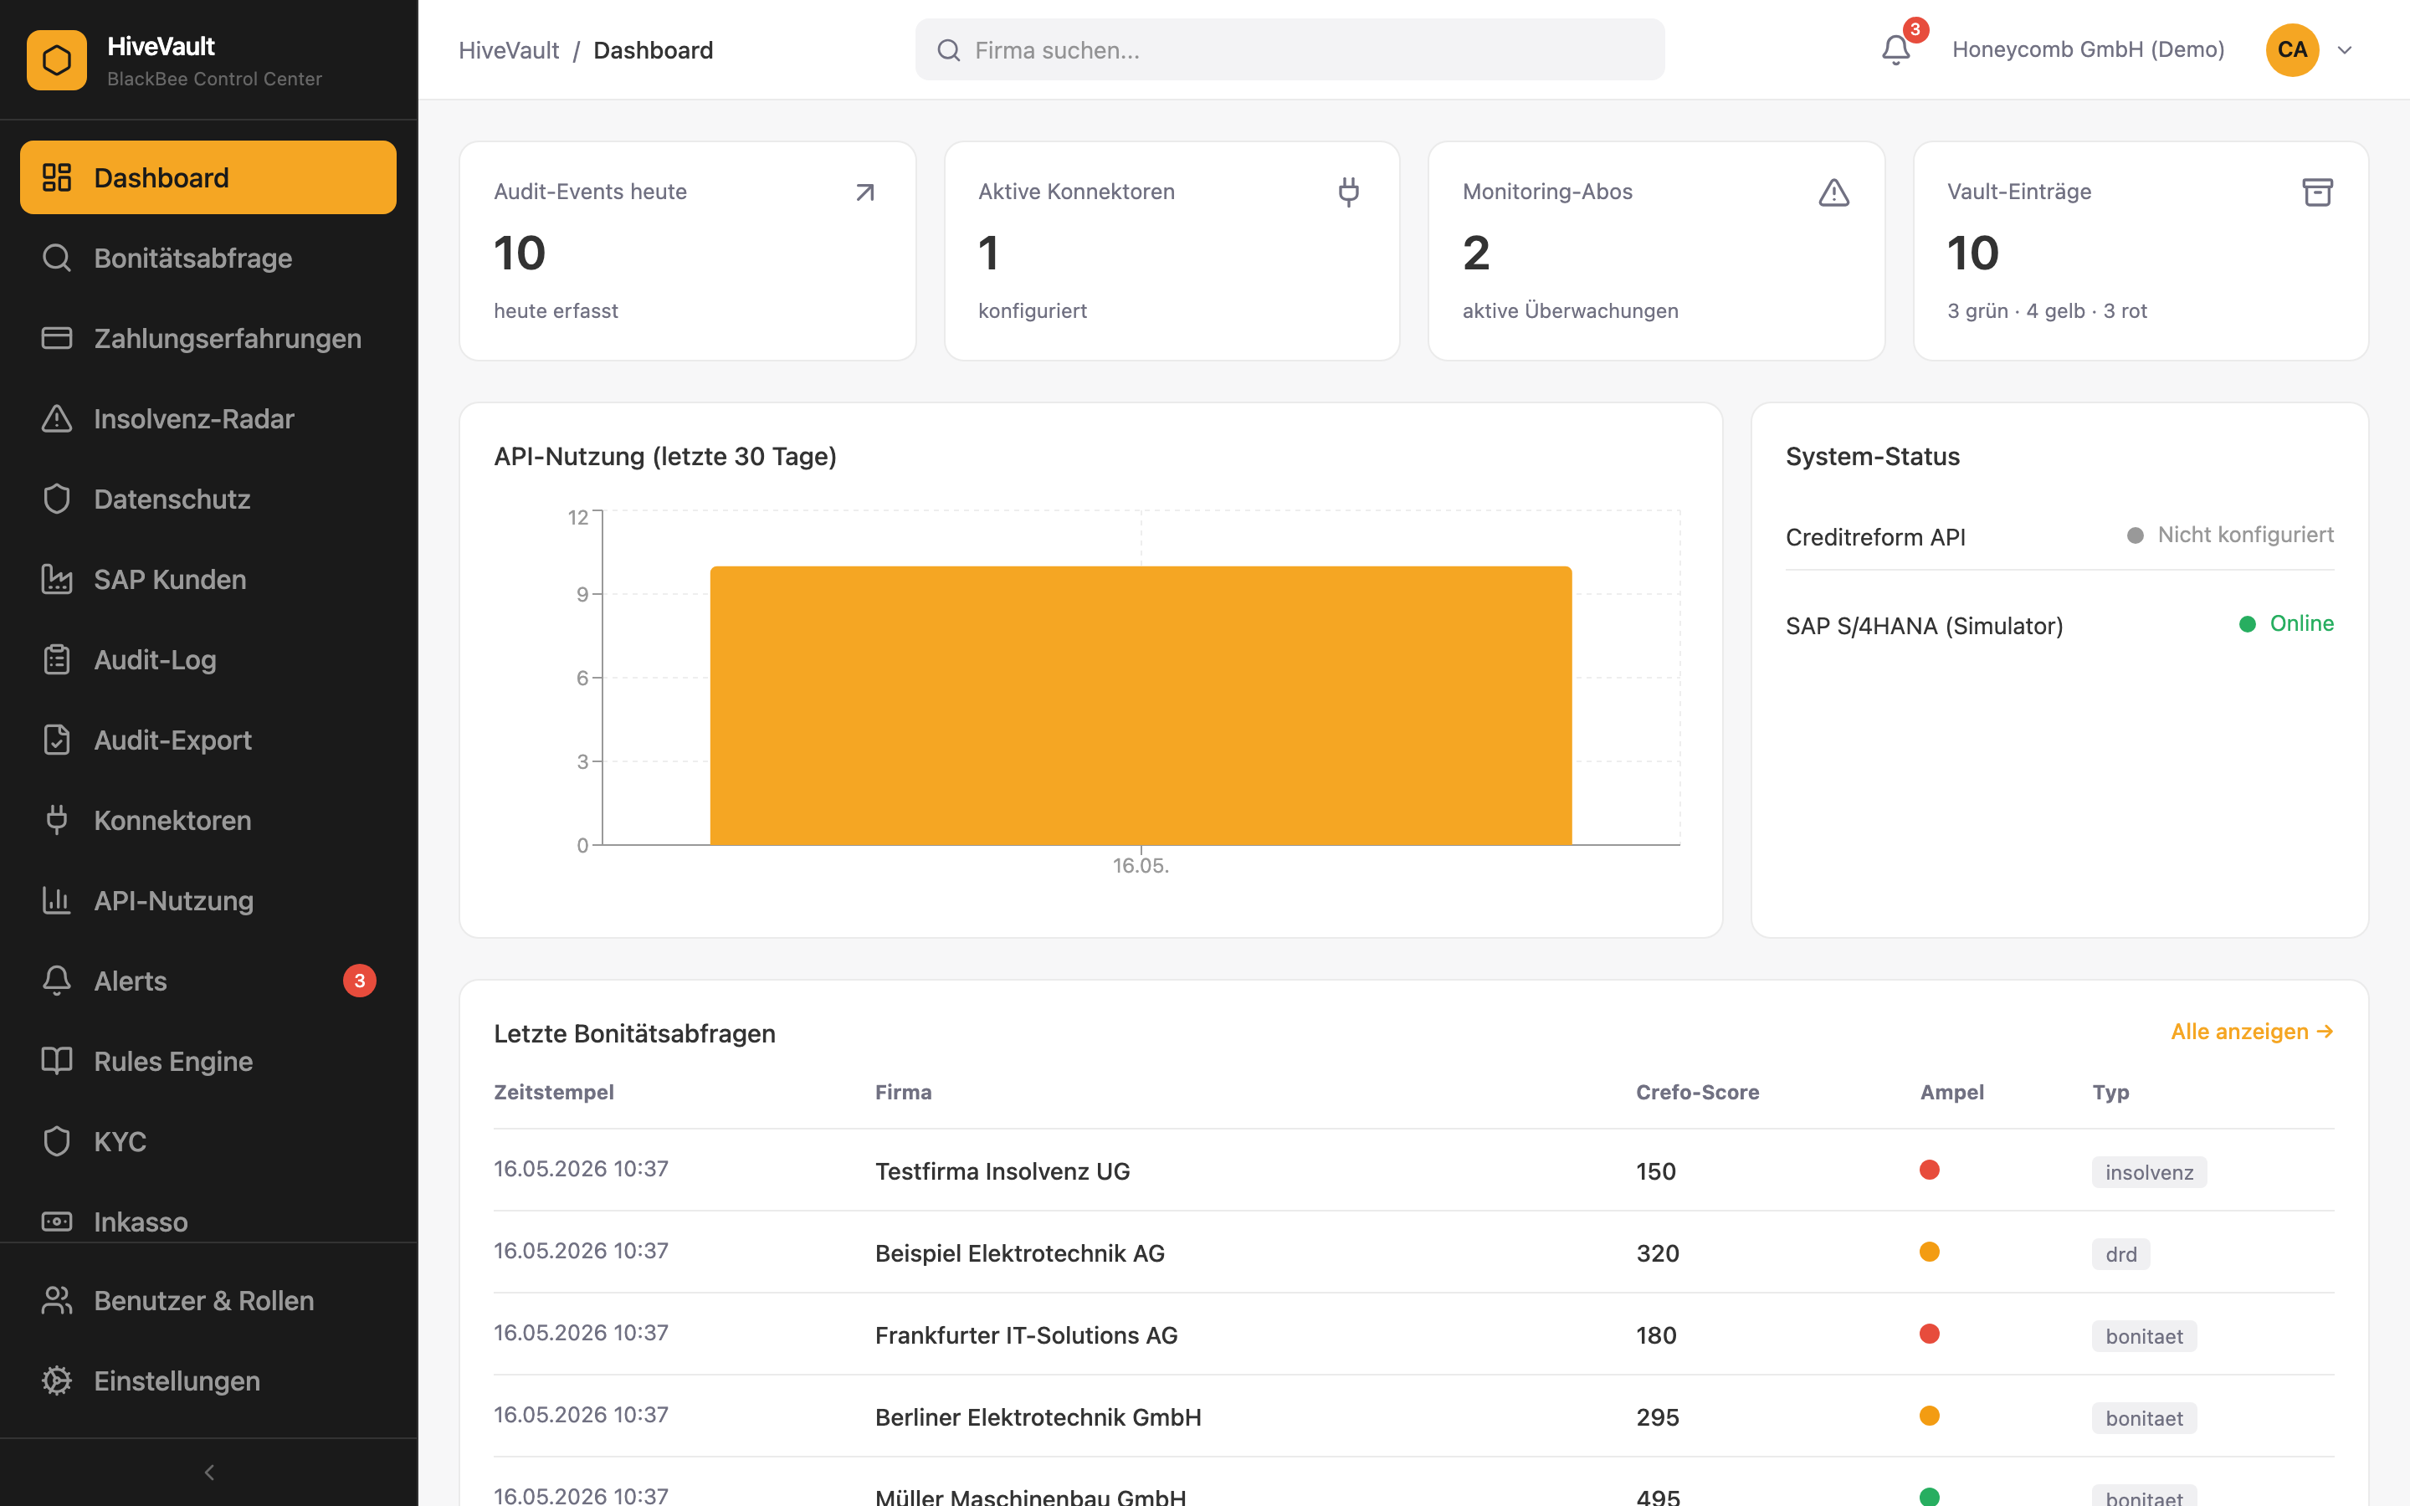Click the Audit-Log clipboard icon
2410x1506 pixels.
57,659
